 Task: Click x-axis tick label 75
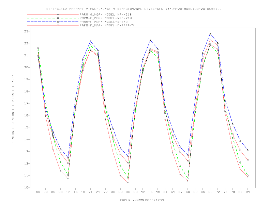pyautogui.click(x=225, y=192)
